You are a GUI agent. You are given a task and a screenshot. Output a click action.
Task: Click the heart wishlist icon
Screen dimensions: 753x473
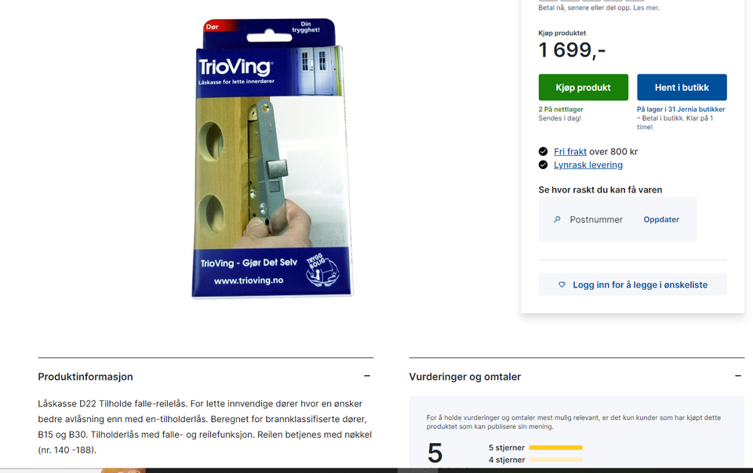(x=562, y=285)
